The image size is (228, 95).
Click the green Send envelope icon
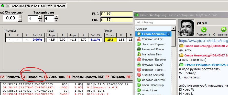click(x=223, y=30)
